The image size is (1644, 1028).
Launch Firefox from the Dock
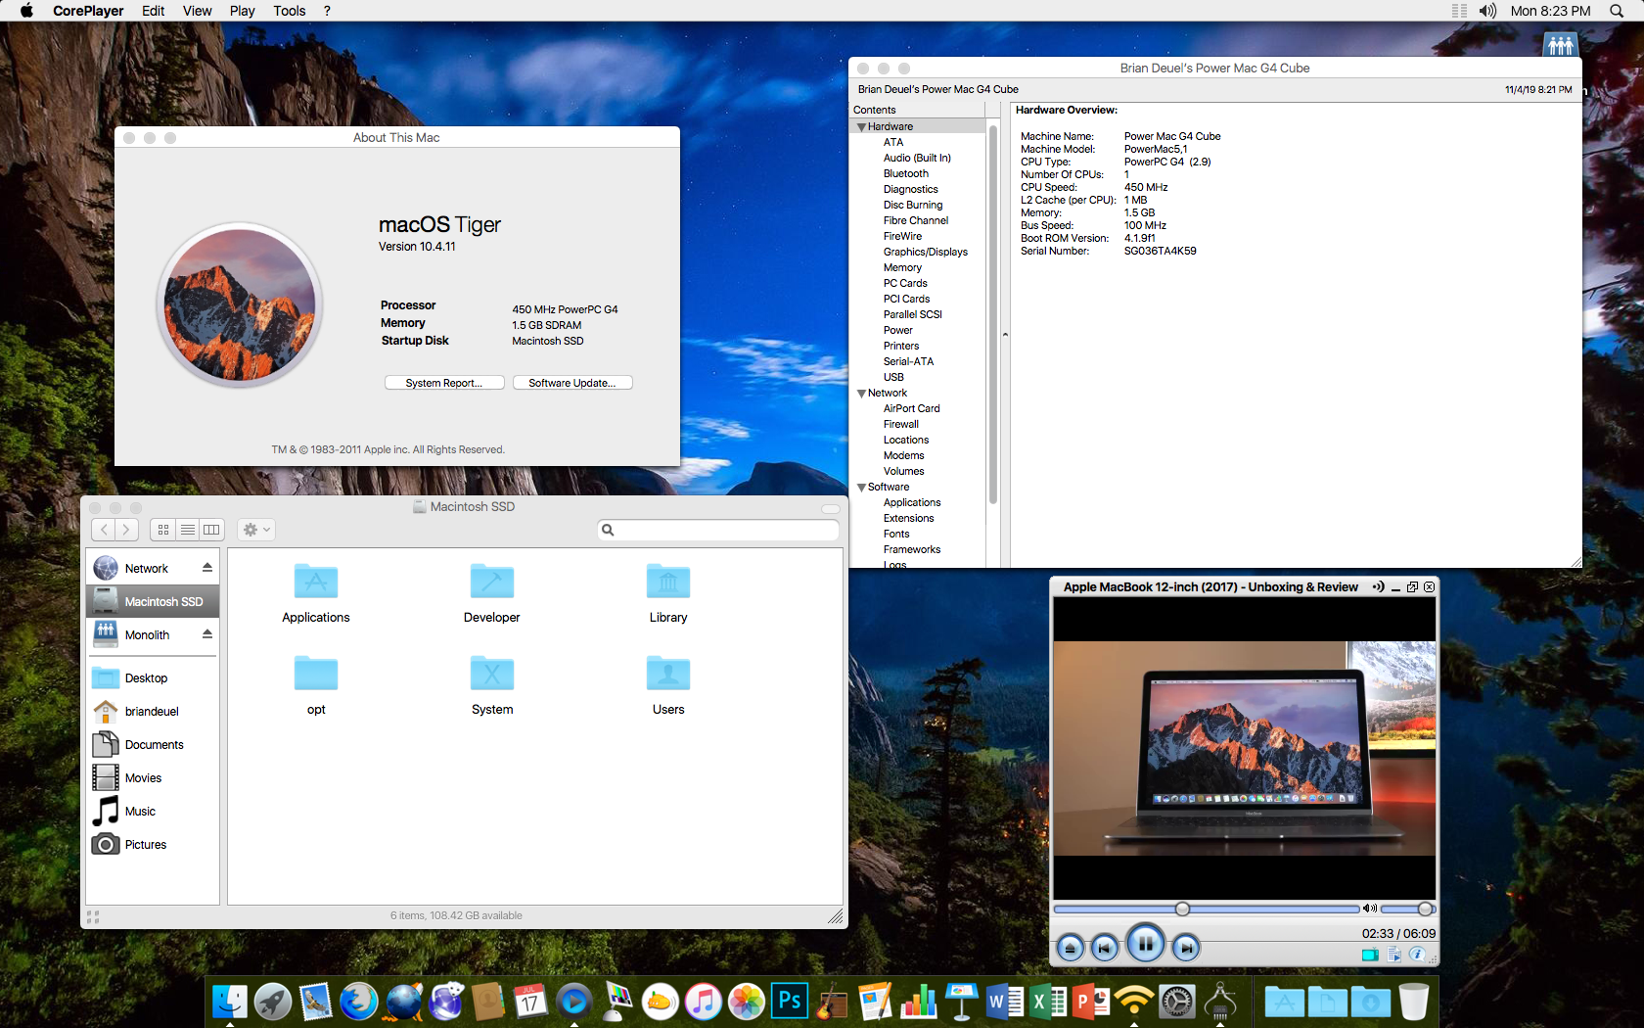(359, 1002)
